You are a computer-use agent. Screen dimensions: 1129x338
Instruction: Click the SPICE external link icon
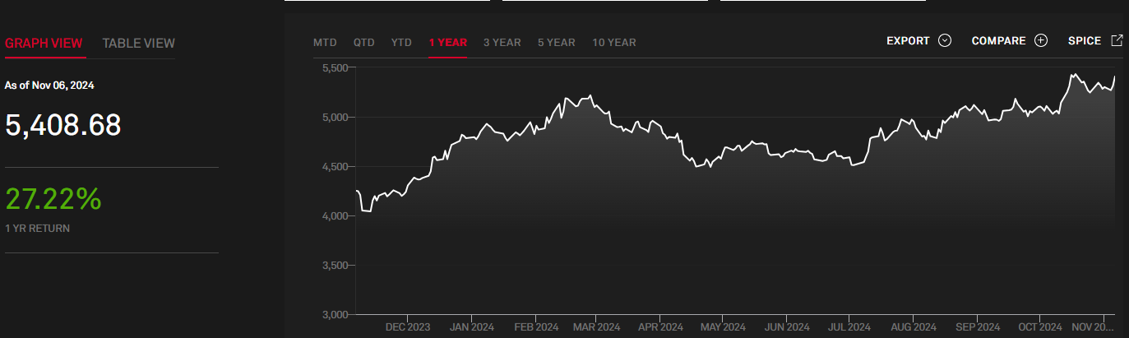point(1117,40)
